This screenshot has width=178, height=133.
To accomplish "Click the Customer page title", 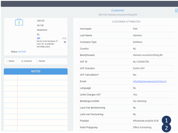I will coord(118,10).
